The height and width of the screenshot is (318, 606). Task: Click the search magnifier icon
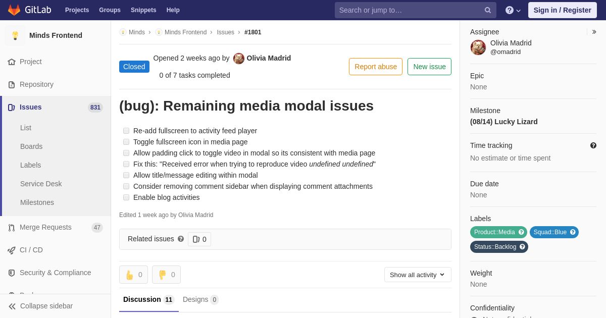pos(488,10)
